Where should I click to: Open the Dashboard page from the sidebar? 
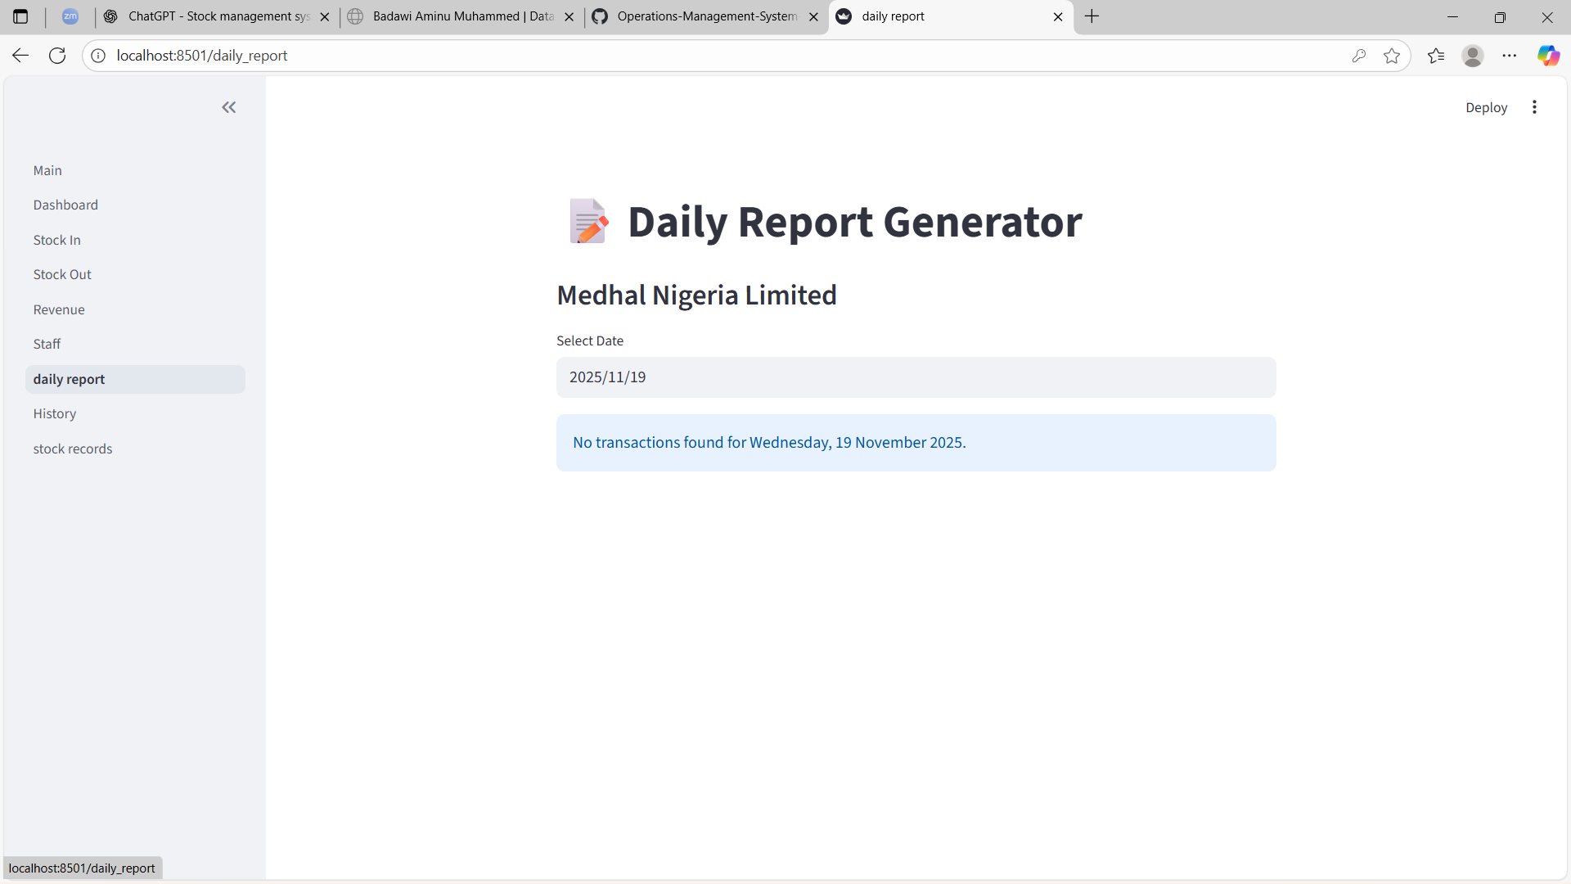(x=65, y=205)
